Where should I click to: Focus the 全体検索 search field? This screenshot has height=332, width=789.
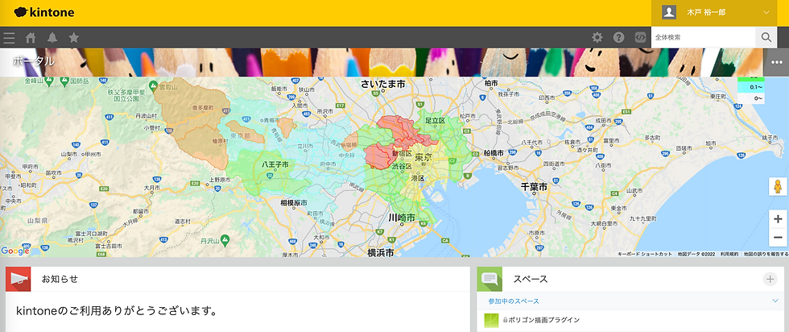pos(703,37)
